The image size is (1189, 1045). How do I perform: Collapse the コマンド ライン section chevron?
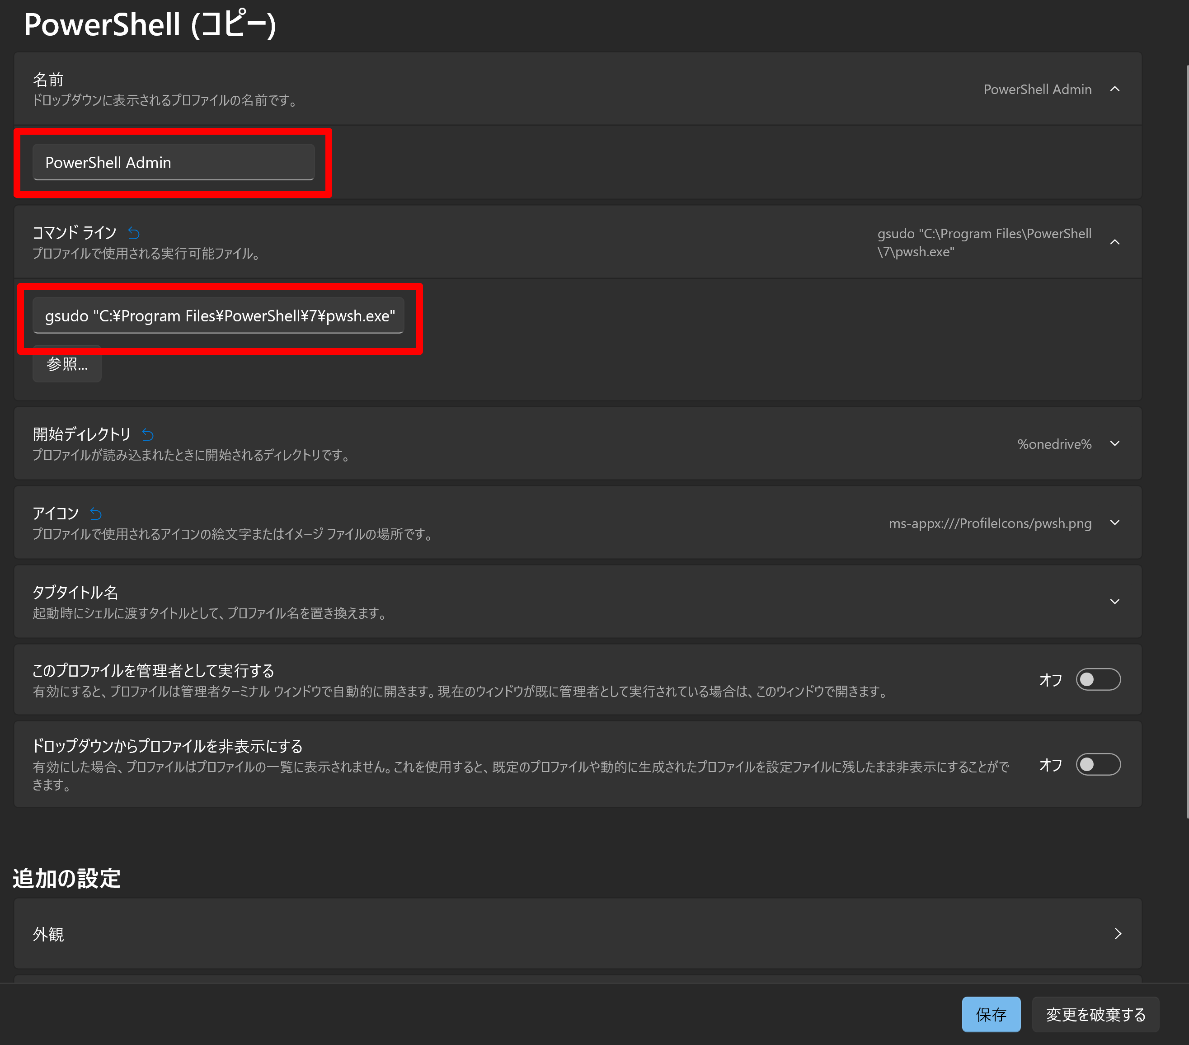[x=1114, y=242]
